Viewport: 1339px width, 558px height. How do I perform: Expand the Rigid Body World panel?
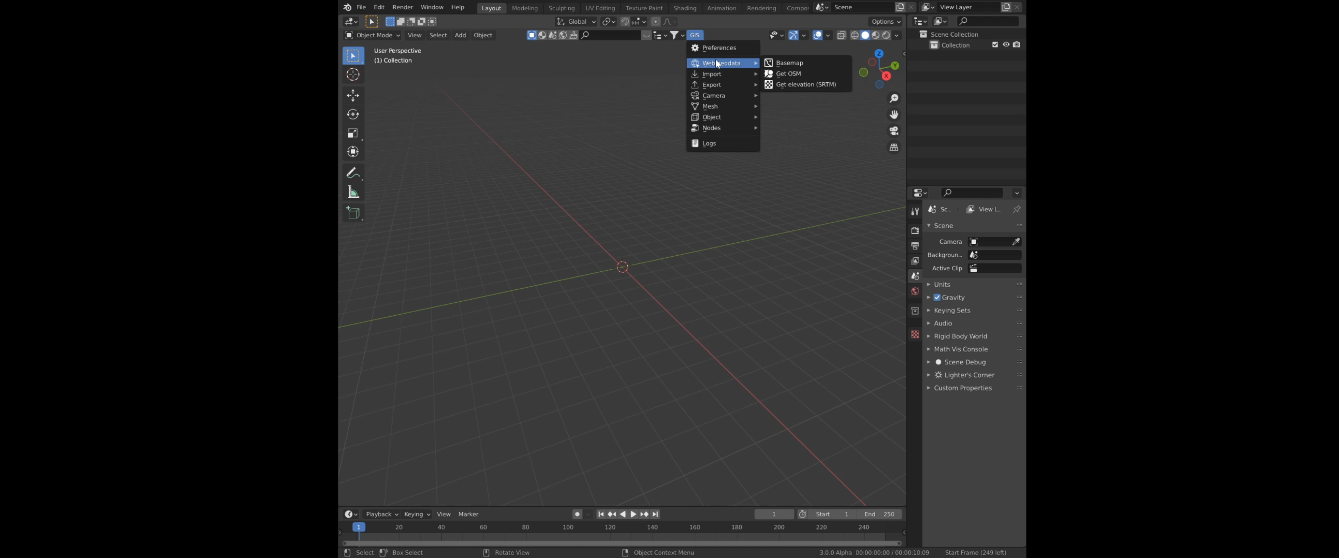[960, 336]
